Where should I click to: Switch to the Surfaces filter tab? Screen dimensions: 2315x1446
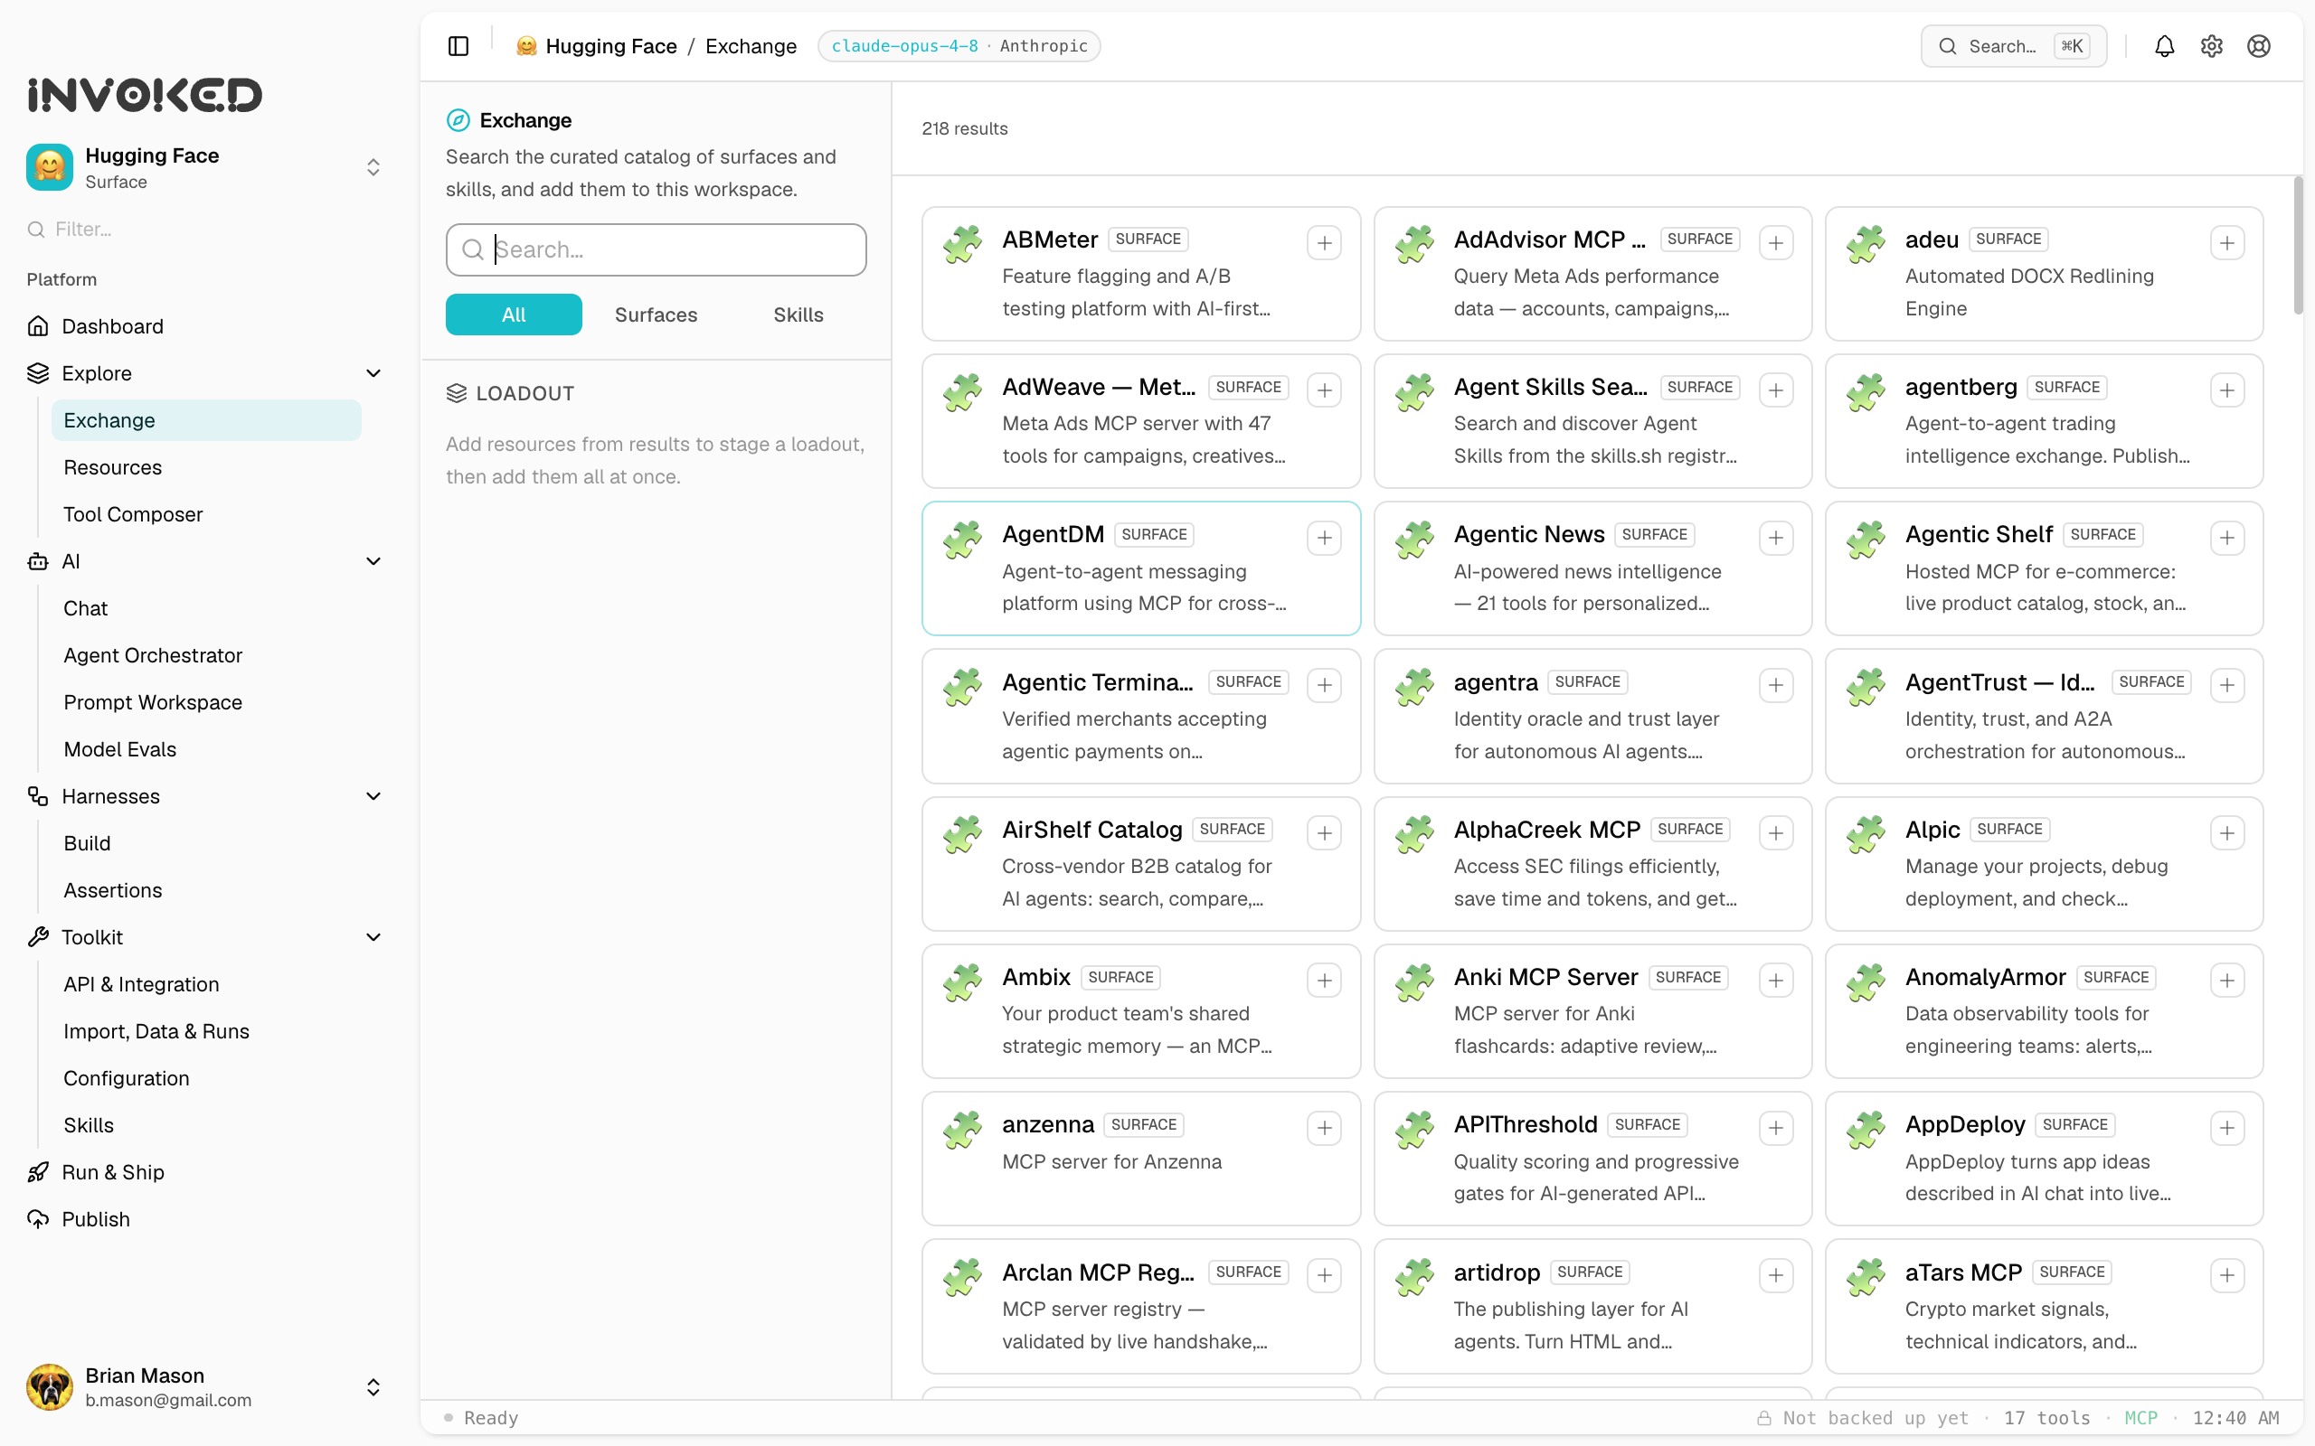[656, 315]
